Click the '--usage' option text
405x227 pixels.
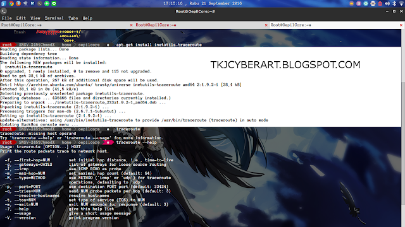point(23,213)
